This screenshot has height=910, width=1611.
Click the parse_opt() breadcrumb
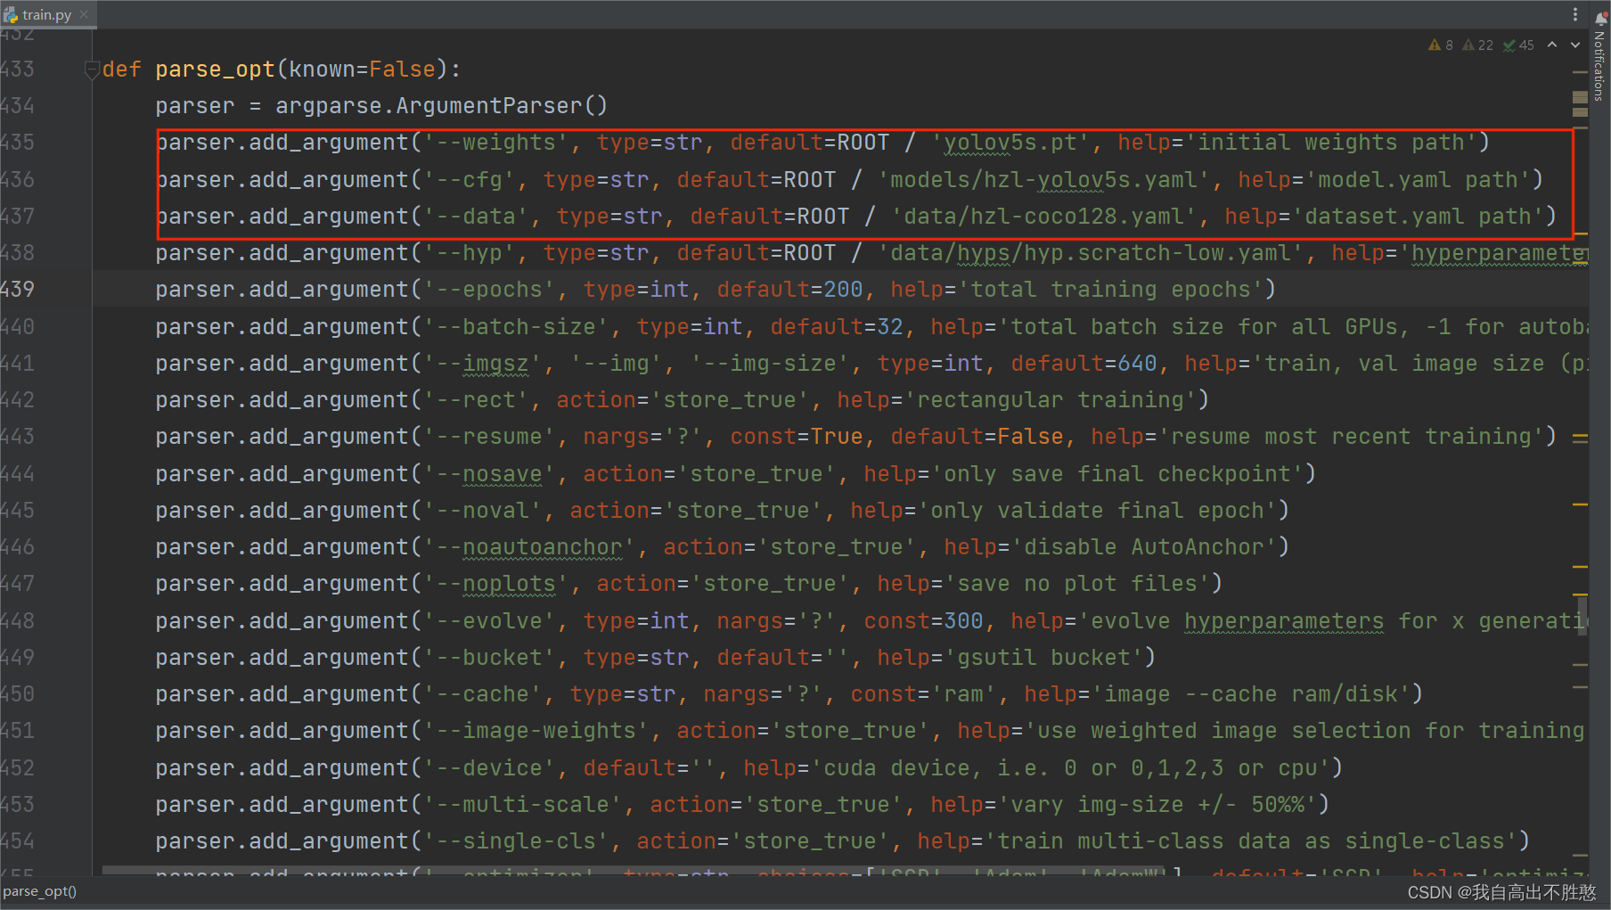click(40, 891)
